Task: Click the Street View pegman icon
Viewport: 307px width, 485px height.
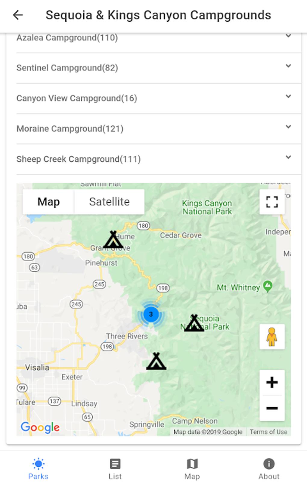Action: (272, 337)
